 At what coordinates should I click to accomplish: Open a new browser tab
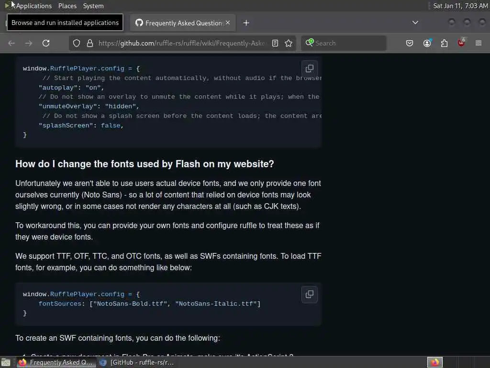[x=246, y=23]
